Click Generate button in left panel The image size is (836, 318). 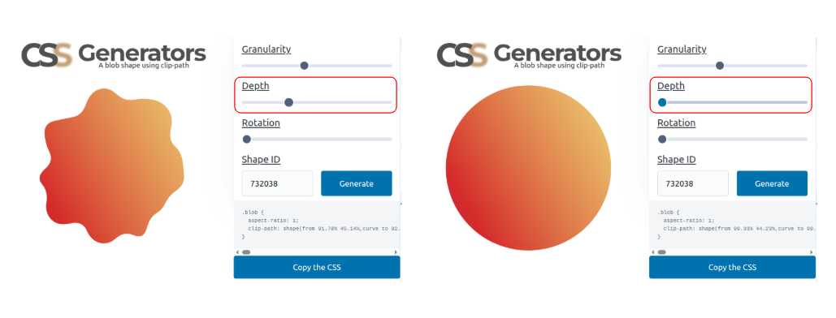356,183
